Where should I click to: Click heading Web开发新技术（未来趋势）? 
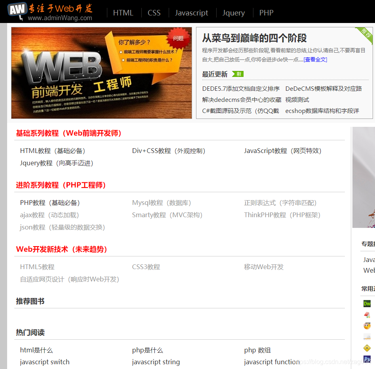point(62,249)
